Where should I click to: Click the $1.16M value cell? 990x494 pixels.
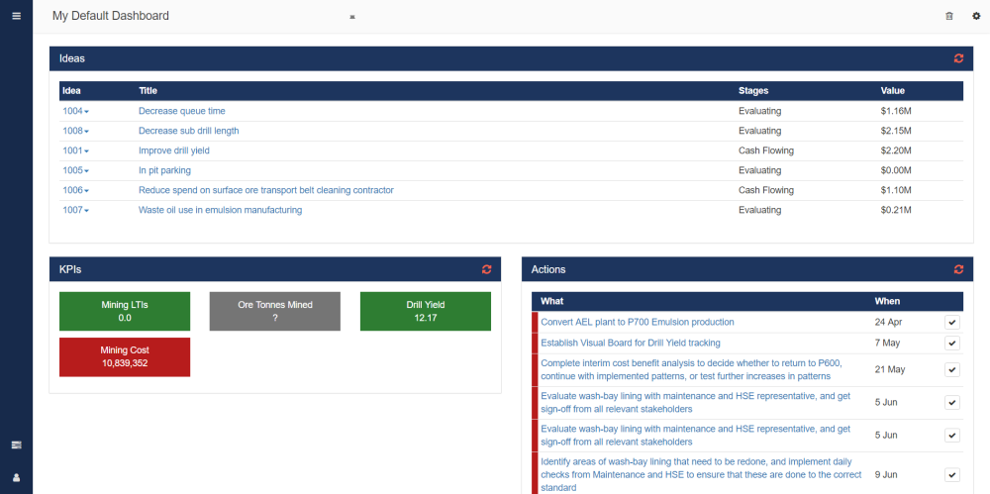click(896, 111)
